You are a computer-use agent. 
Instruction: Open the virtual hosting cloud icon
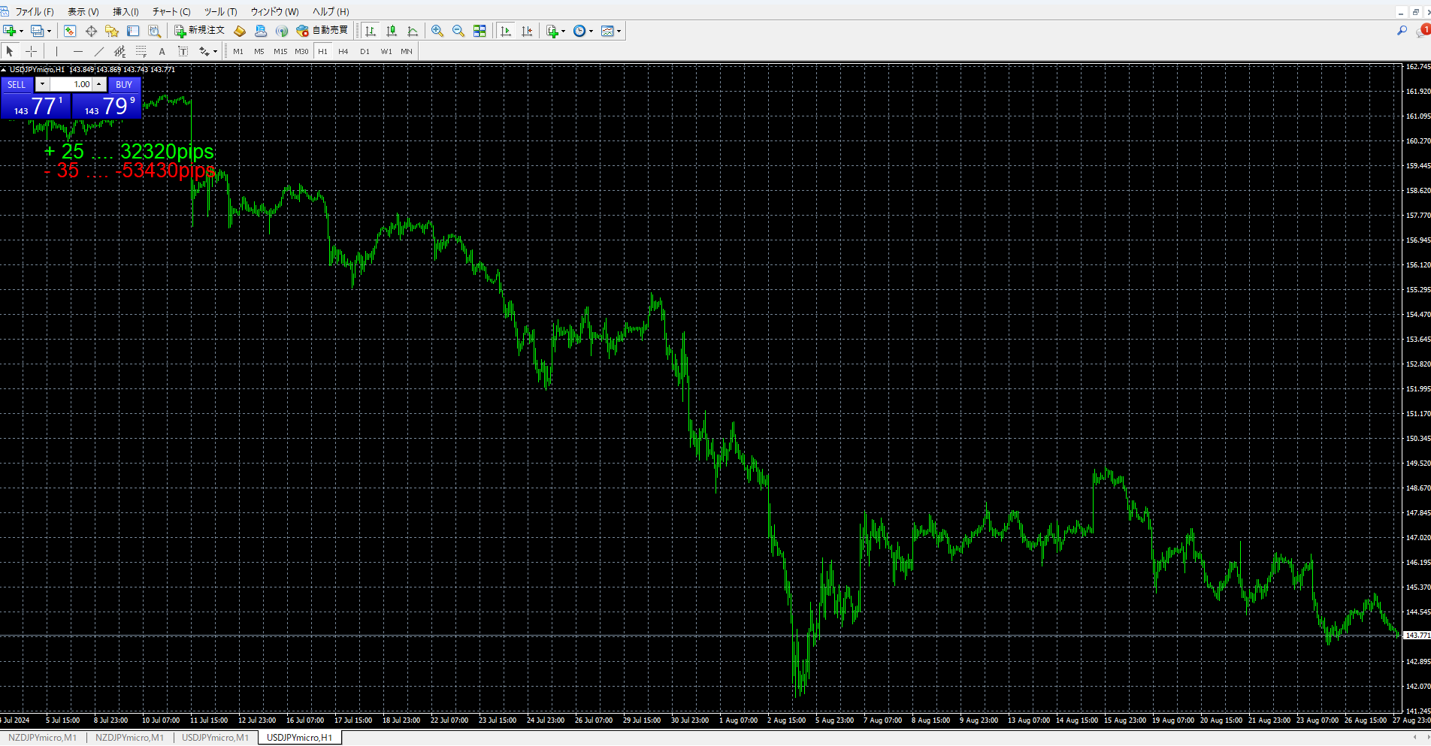[261, 31]
